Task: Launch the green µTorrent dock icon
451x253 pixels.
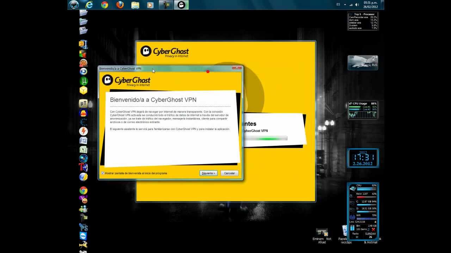Action: [84, 81]
